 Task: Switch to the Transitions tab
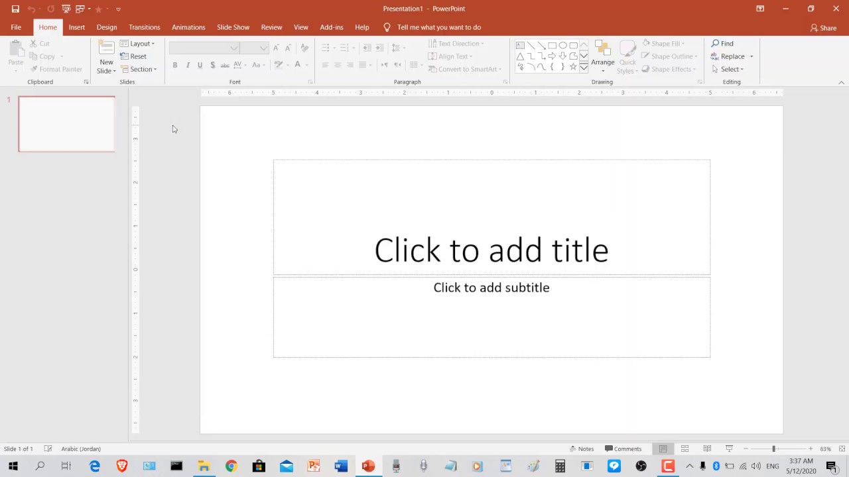point(144,27)
